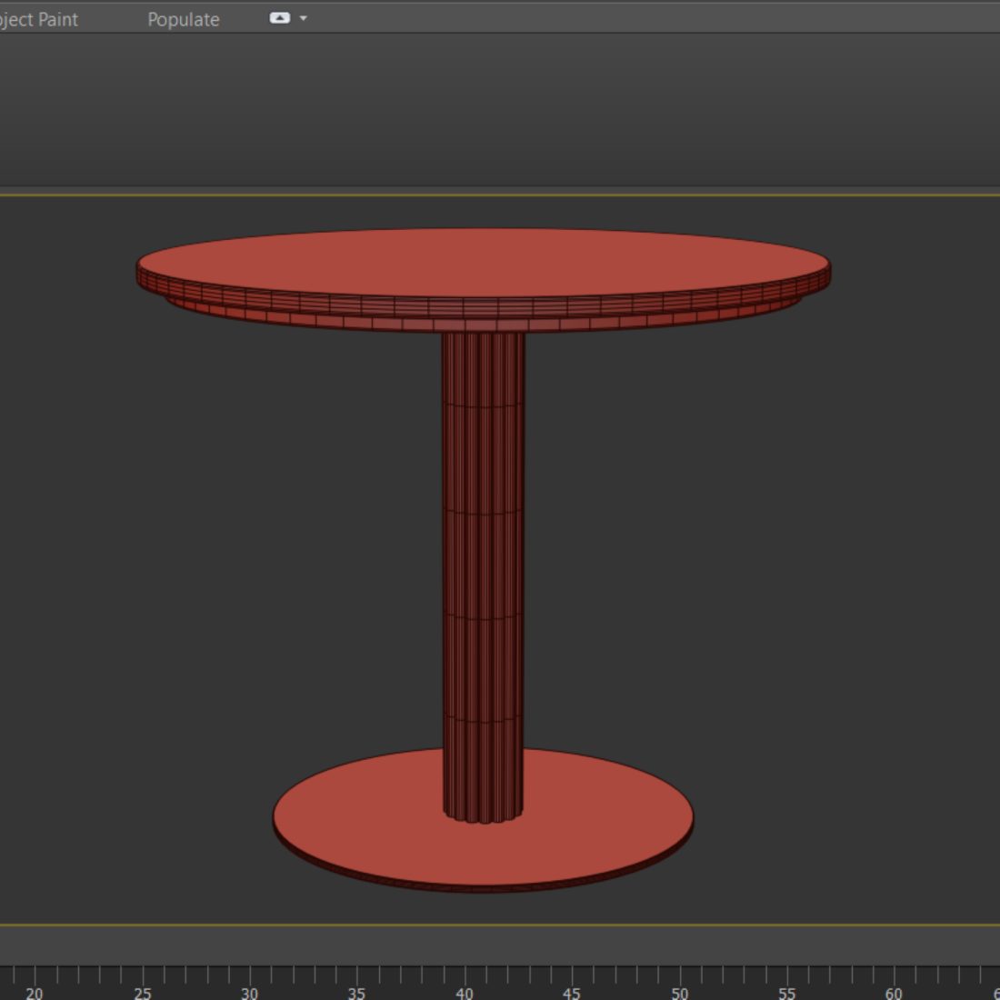
Task: Click frame 20 on the track bar
Action: pyautogui.click(x=35, y=993)
